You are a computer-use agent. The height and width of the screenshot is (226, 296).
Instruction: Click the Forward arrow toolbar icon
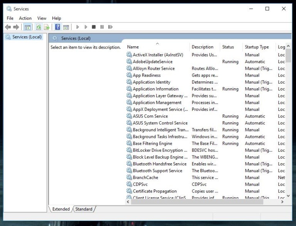[16, 27]
